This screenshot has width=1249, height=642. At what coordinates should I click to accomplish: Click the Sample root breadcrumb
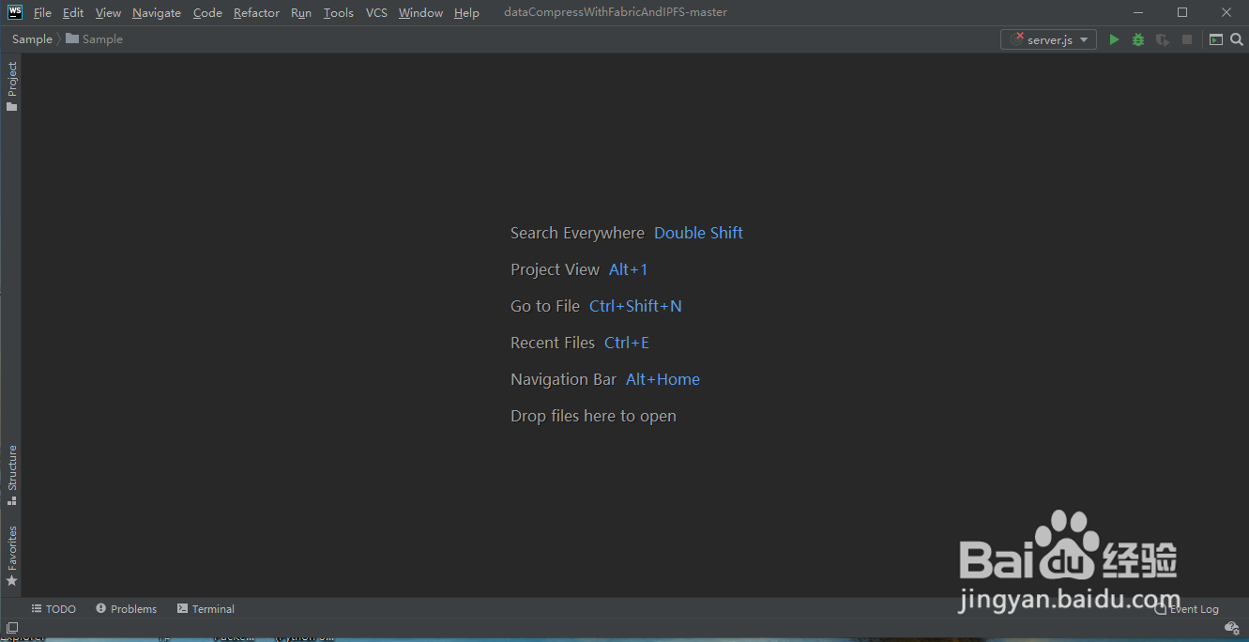[32, 39]
